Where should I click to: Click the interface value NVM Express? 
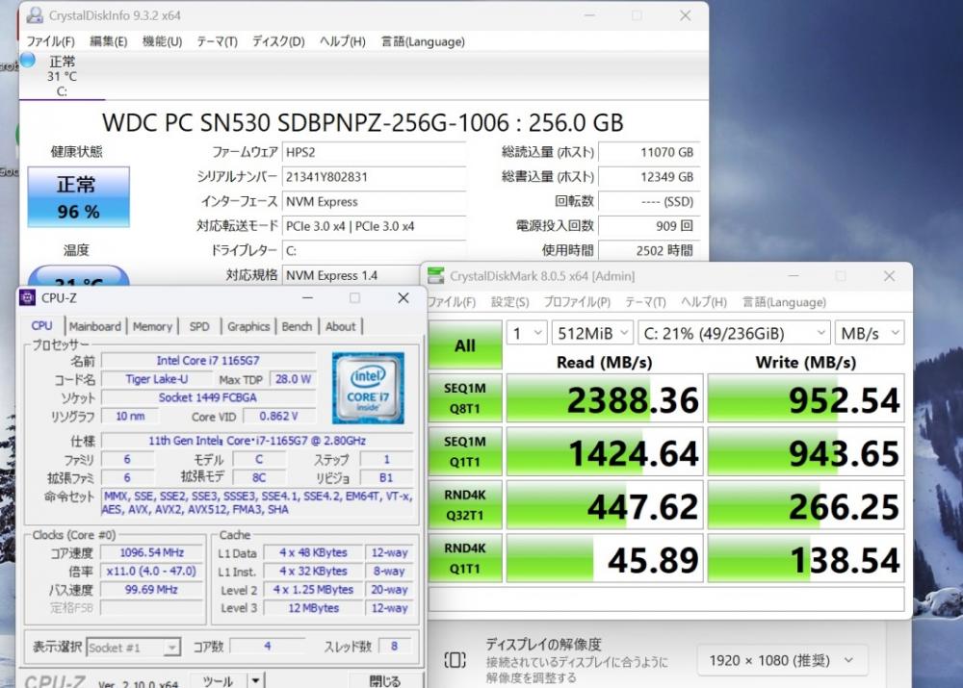tap(374, 201)
